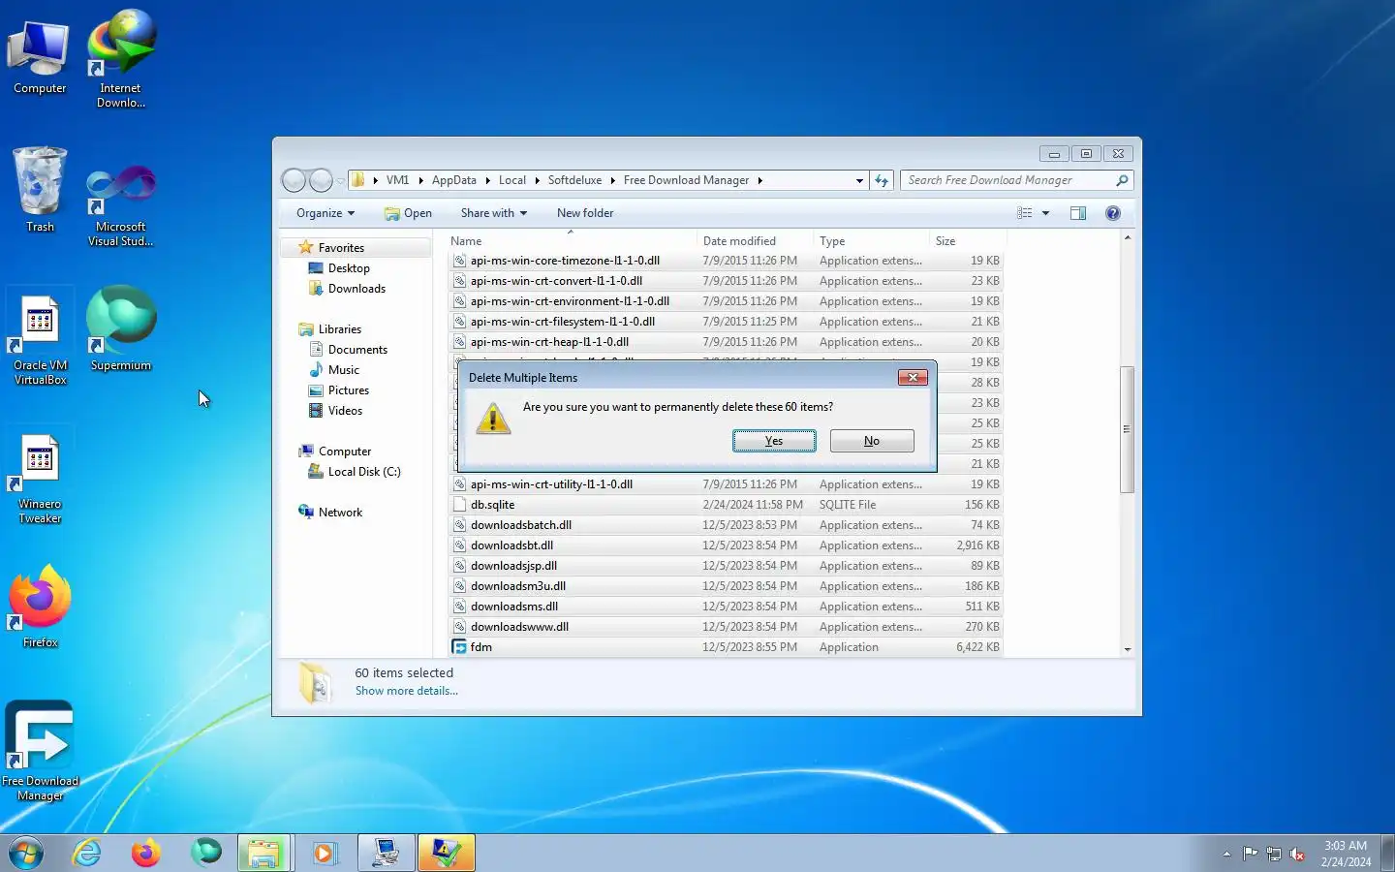
Task: Expand the arrow after Free Download Manager breadcrumb
Action: (x=759, y=180)
